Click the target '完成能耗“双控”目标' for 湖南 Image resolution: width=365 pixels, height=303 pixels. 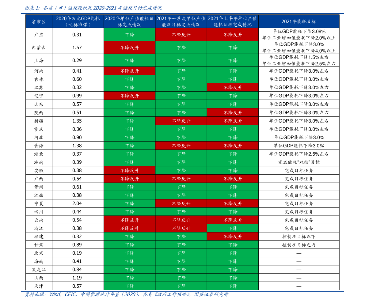click(299, 162)
